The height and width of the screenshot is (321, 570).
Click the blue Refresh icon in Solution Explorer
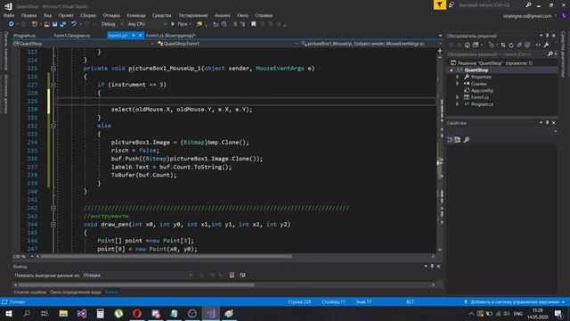[511, 45]
